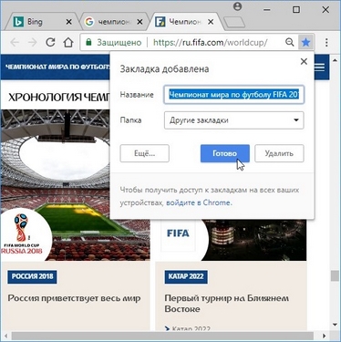Click the vertical scrollbar up arrow
This screenshot has width=341, height=342.
click(x=335, y=60)
